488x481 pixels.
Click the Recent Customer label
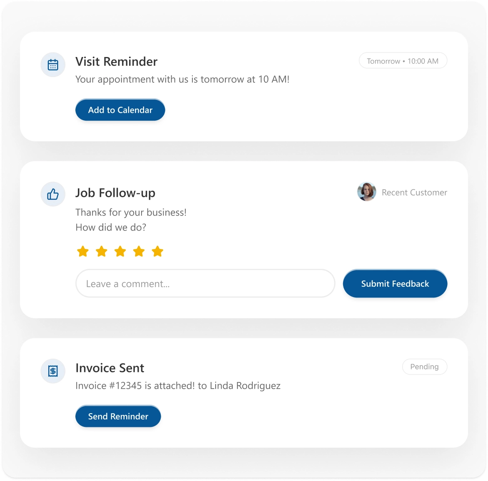(x=414, y=193)
